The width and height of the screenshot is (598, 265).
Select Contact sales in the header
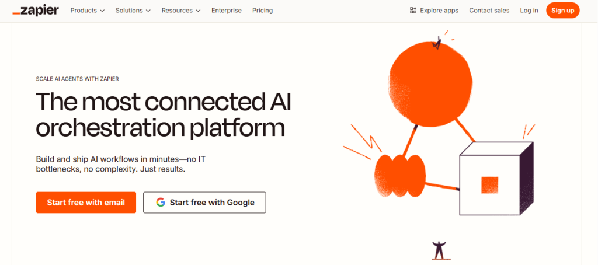[489, 11]
